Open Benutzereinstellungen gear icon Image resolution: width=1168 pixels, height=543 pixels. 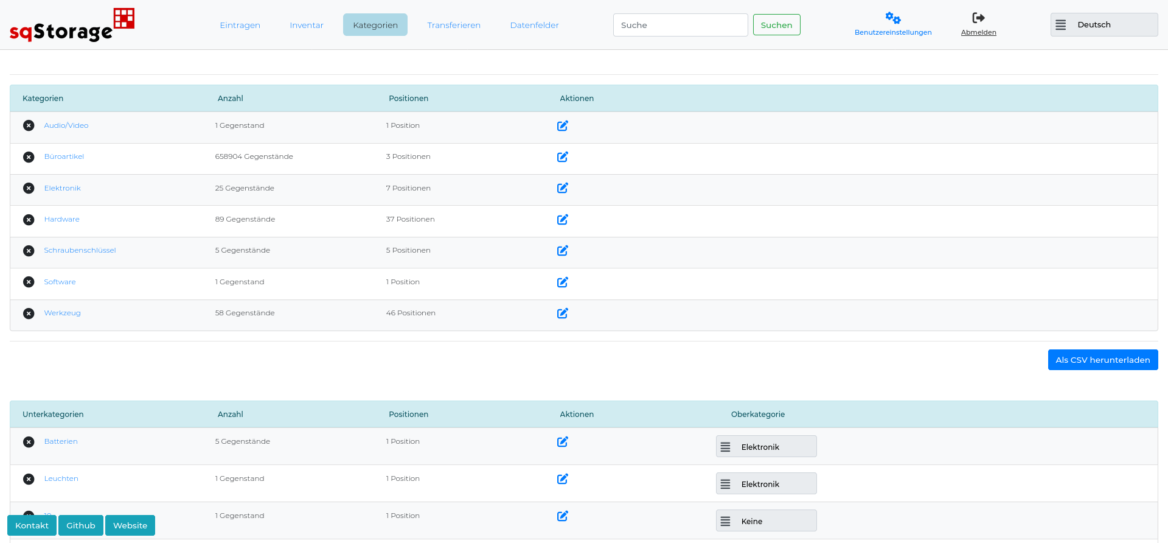[893, 18]
